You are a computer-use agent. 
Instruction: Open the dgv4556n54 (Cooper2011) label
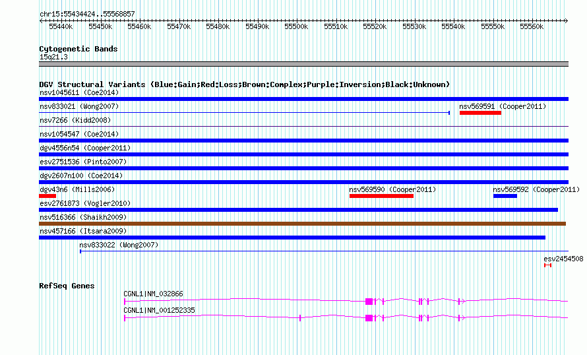pos(85,148)
